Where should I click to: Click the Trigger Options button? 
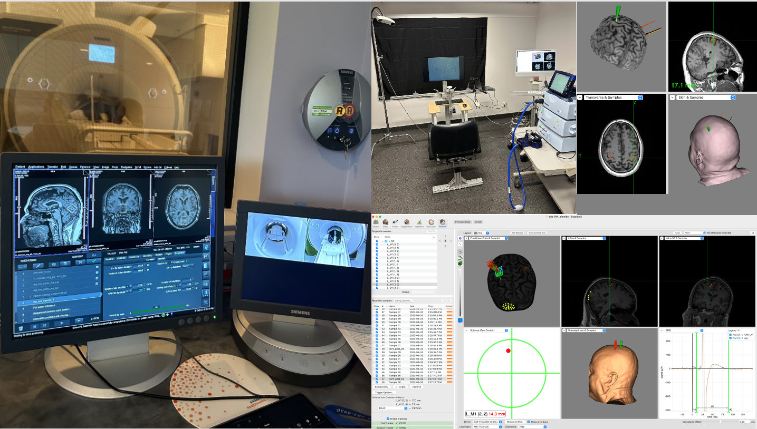coord(384,393)
